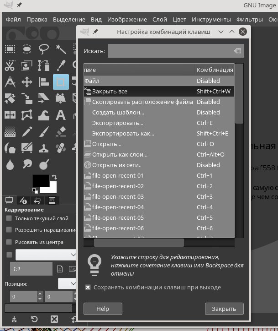Click the Help button

click(103, 309)
